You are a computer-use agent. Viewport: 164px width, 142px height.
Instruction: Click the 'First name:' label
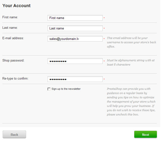point(10,17)
